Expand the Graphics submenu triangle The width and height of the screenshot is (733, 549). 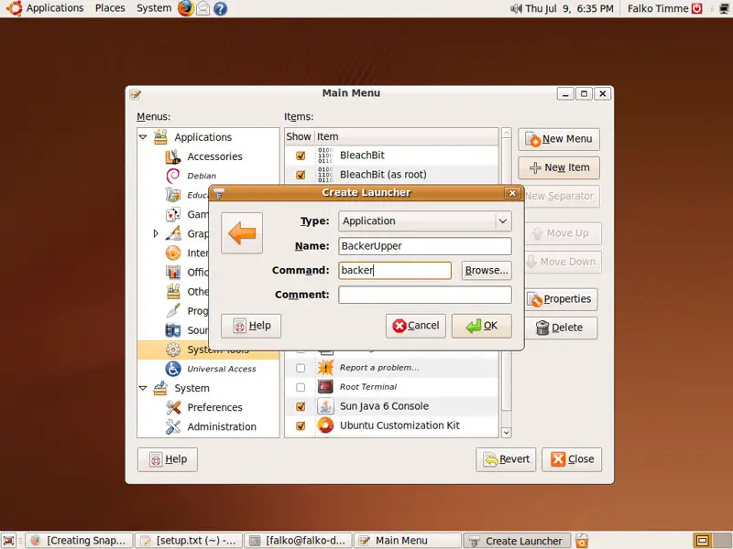click(x=156, y=233)
